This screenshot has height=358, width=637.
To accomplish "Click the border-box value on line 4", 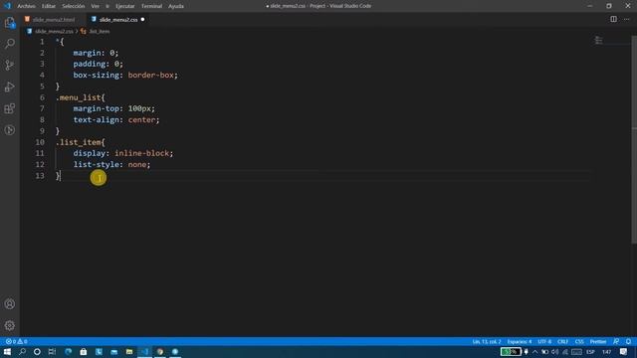I will pyautogui.click(x=150, y=76).
